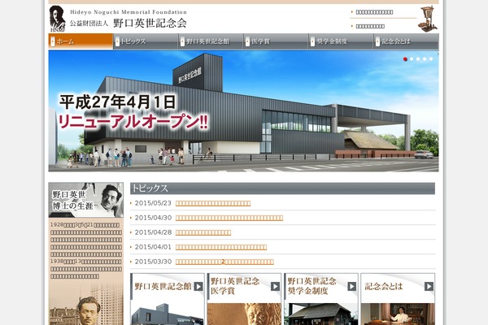Click arrow icon on 奨学金制度 card

pos(352,286)
